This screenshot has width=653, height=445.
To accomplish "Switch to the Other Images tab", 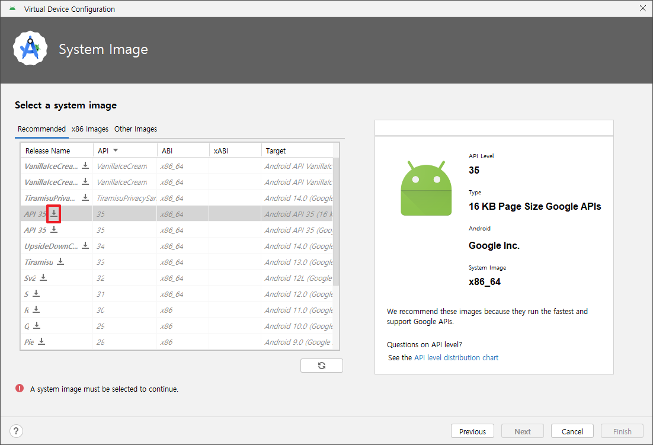I will (136, 129).
